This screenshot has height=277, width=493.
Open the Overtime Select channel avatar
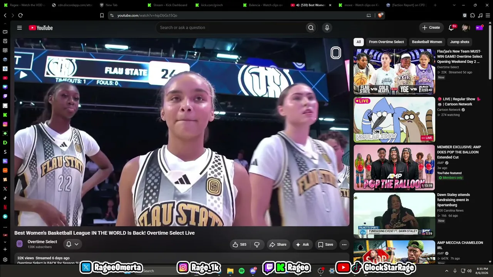(x=20, y=244)
